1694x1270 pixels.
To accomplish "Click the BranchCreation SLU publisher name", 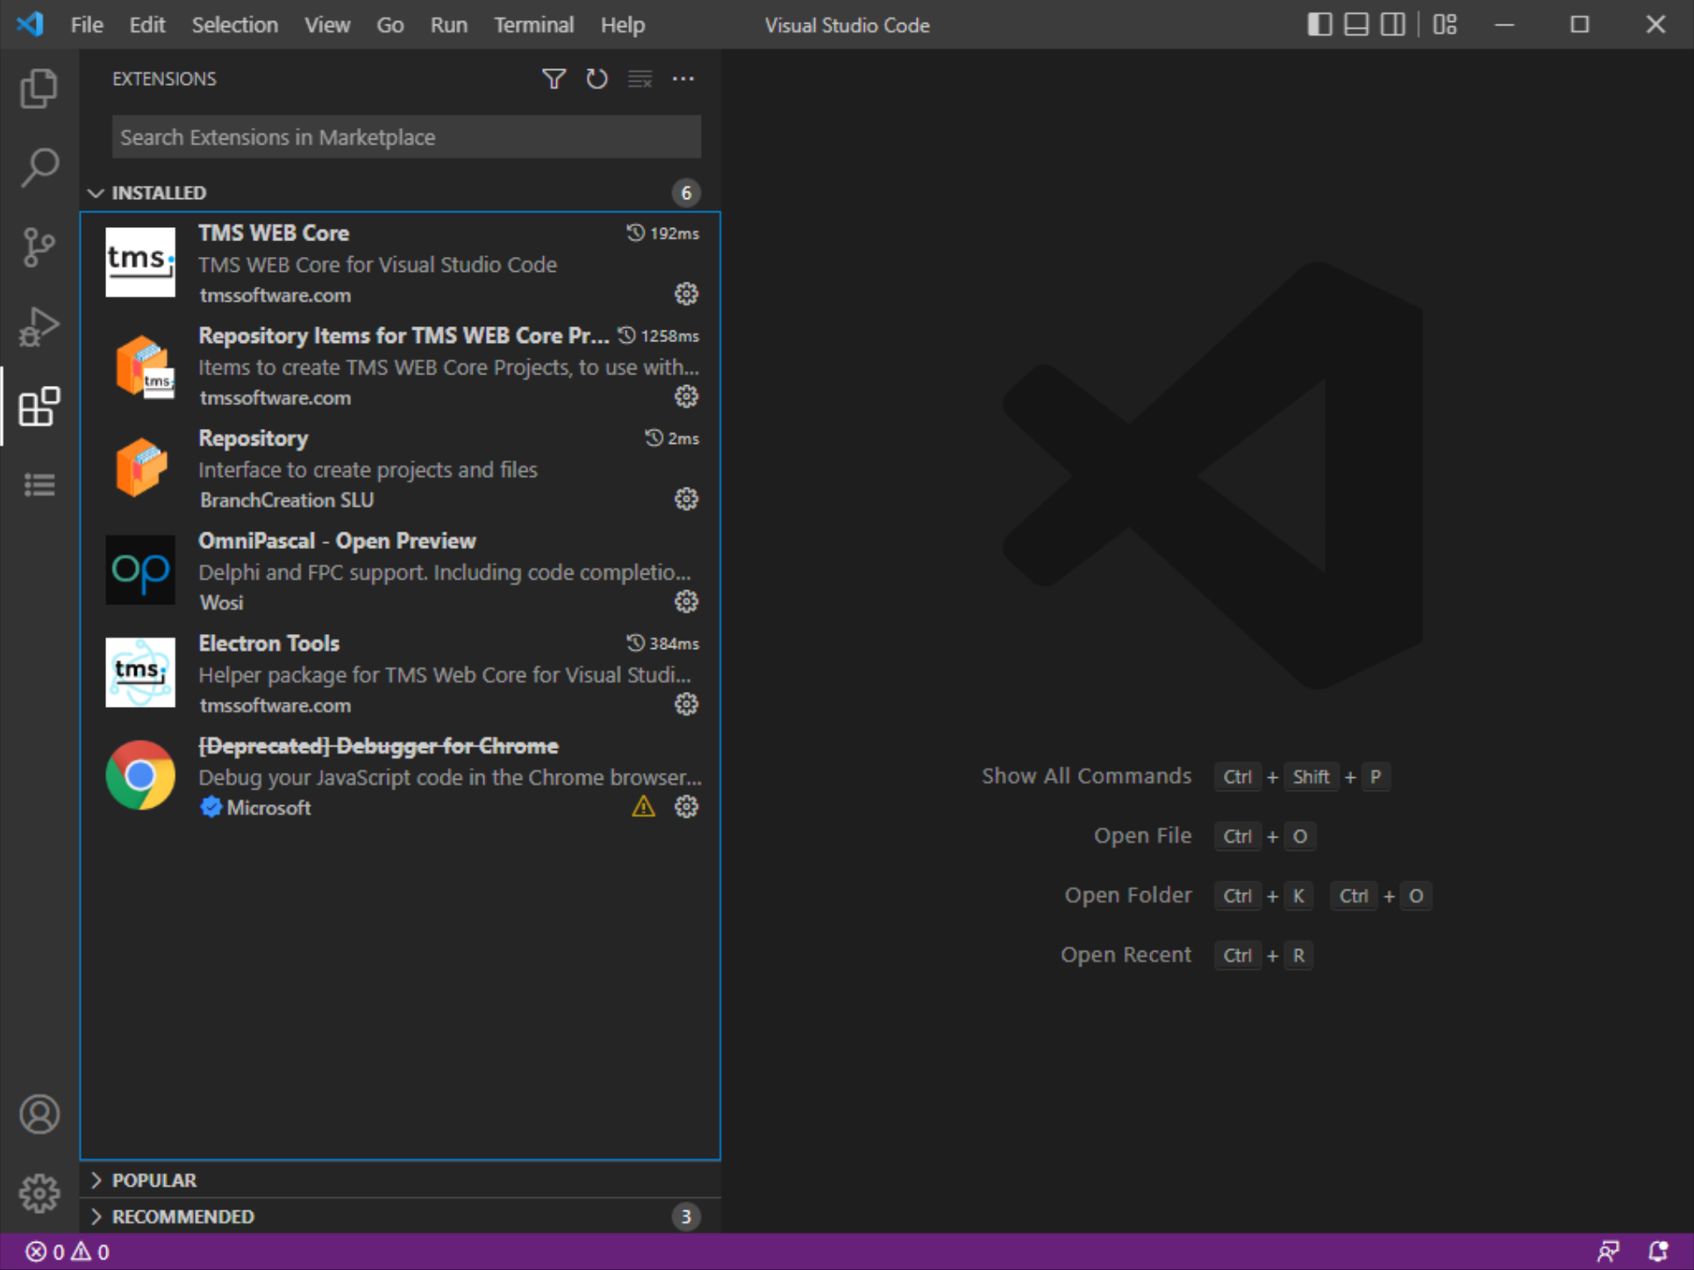I will click(x=286, y=500).
